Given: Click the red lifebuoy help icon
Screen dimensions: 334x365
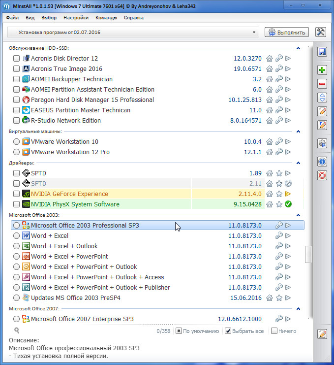Looking at the screenshot, I should [x=322, y=175].
